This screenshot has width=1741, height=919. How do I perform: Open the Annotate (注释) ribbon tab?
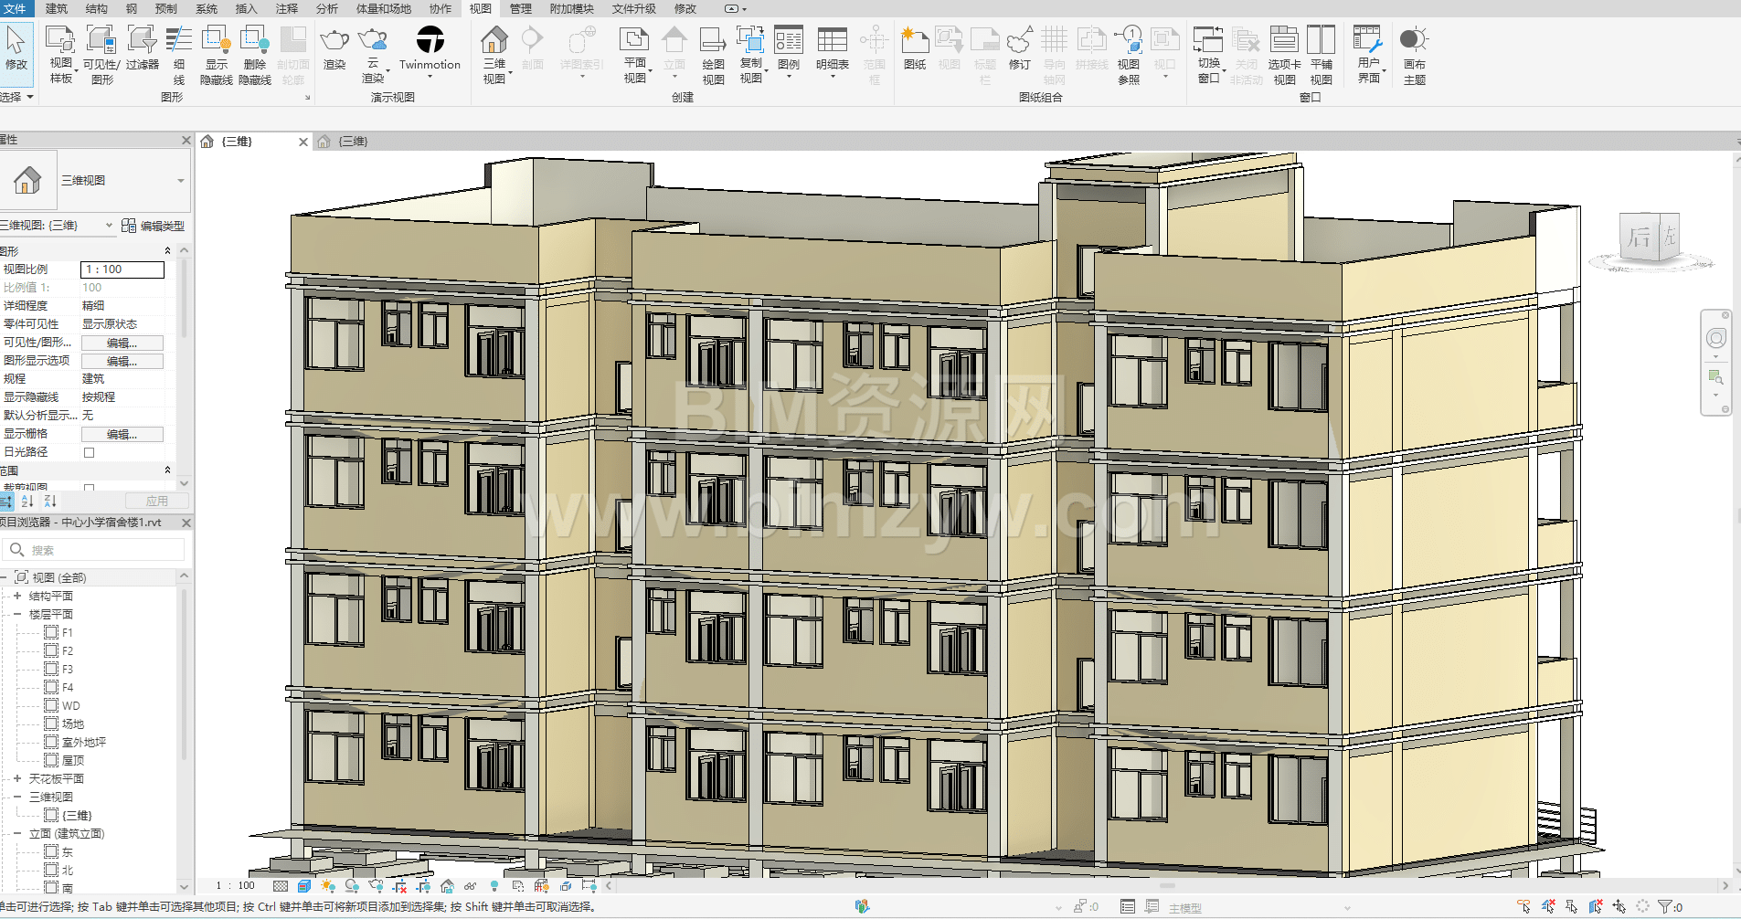click(x=286, y=8)
